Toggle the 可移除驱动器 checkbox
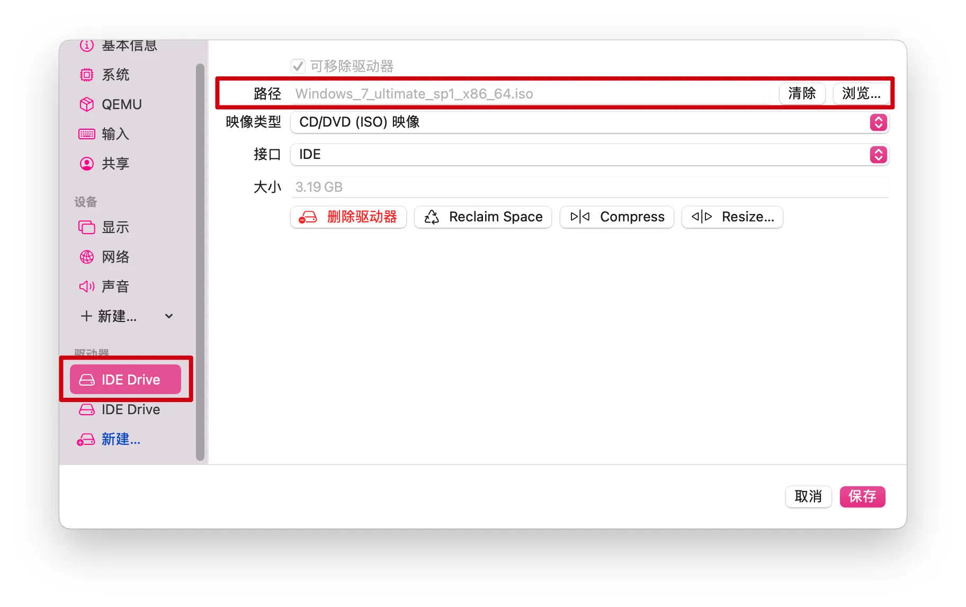The width and height of the screenshot is (966, 607). (298, 66)
